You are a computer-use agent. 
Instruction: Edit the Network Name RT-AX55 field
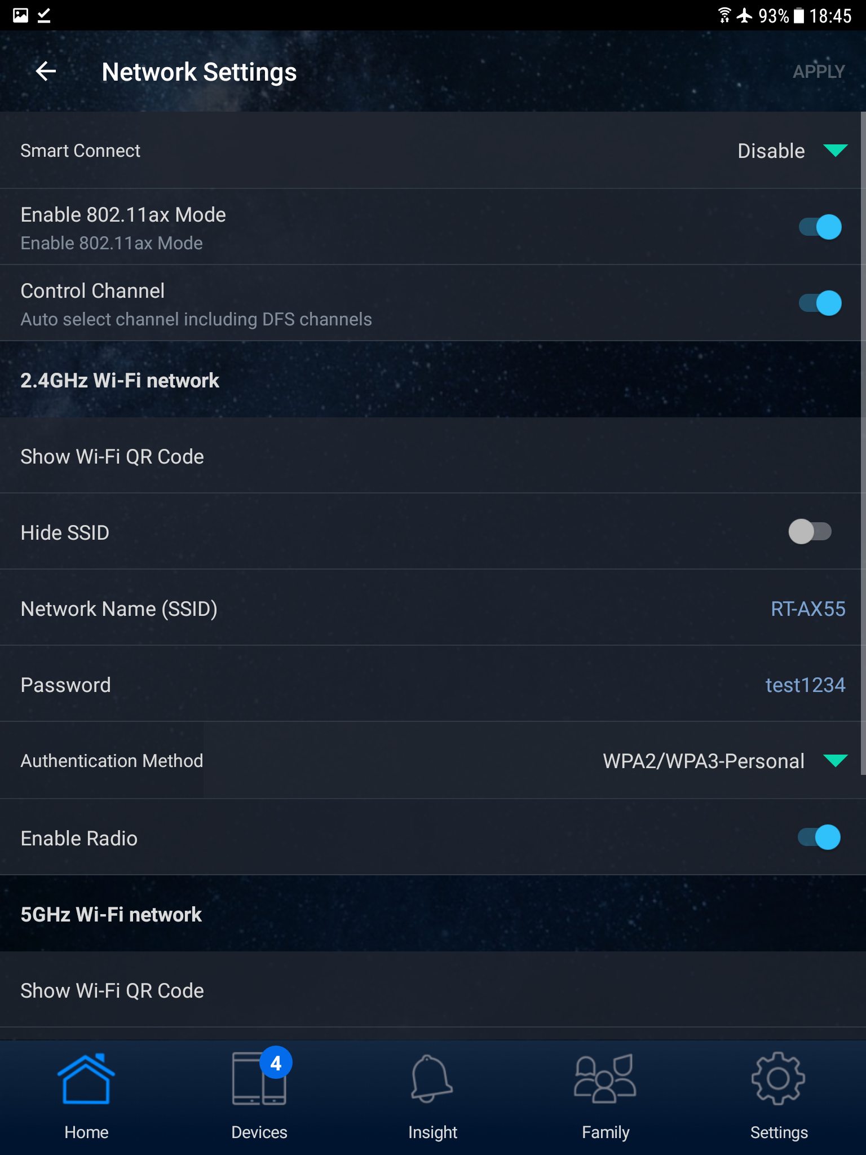(x=807, y=609)
